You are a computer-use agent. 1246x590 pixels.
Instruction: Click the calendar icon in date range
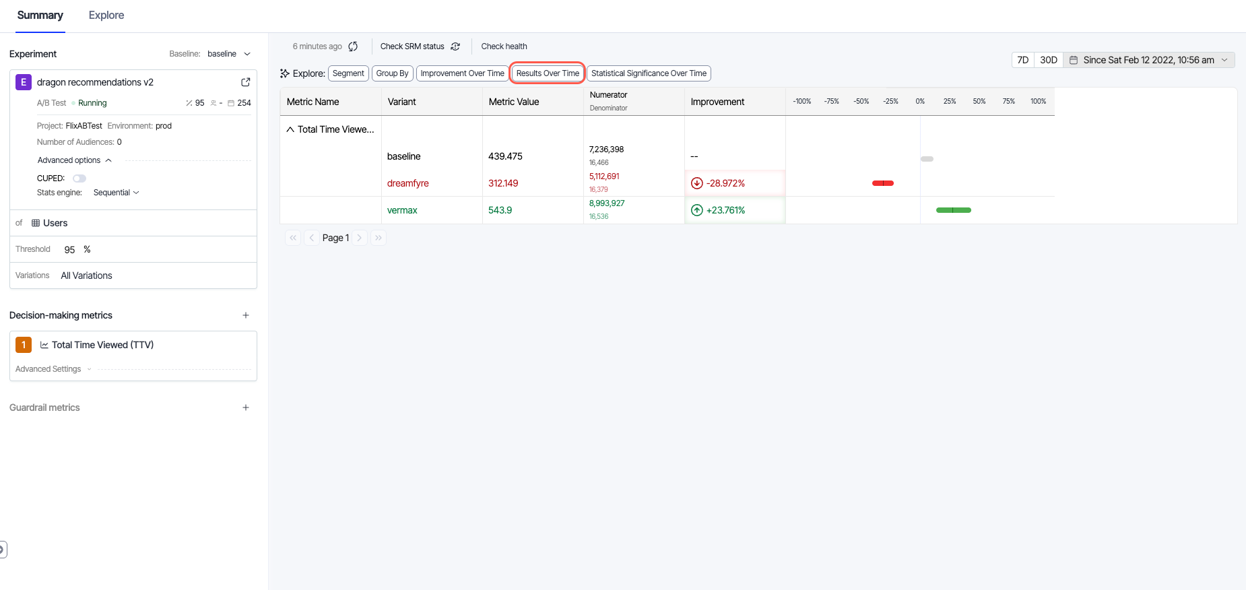(1074, 60)
